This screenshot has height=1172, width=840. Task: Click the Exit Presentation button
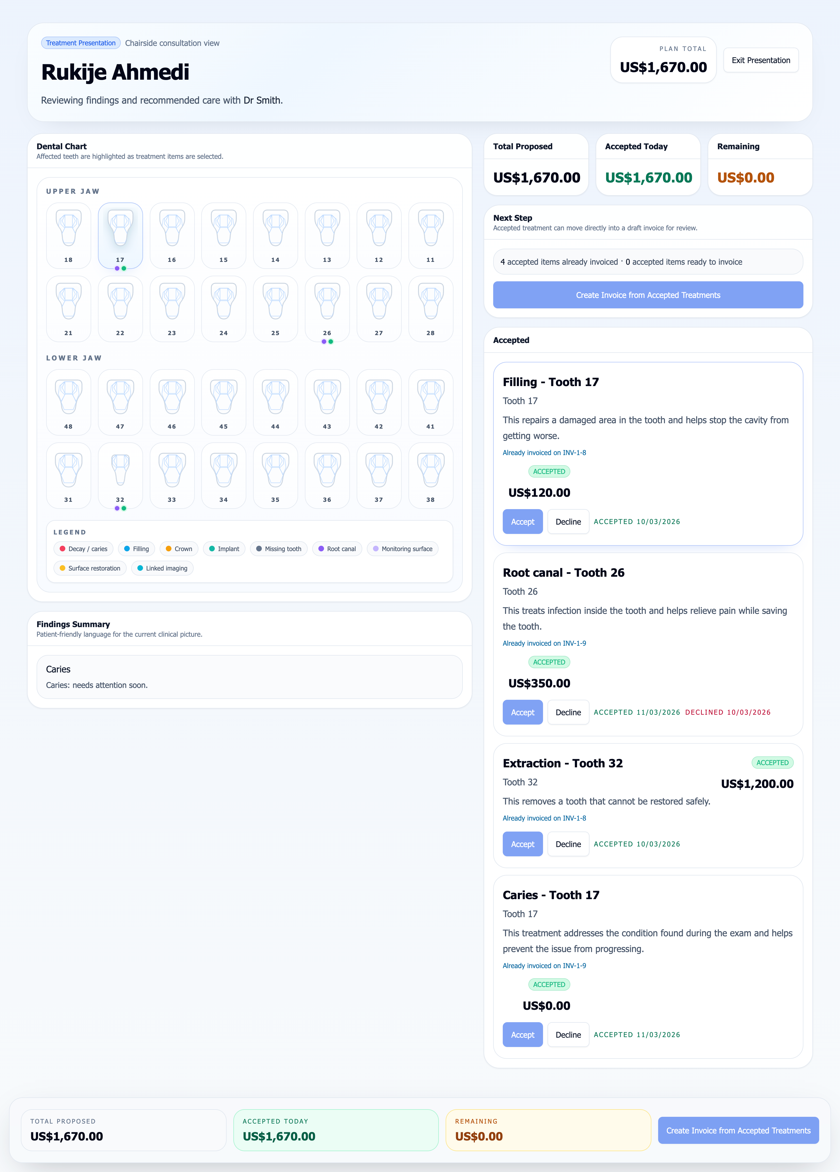[x=760, y=60]
